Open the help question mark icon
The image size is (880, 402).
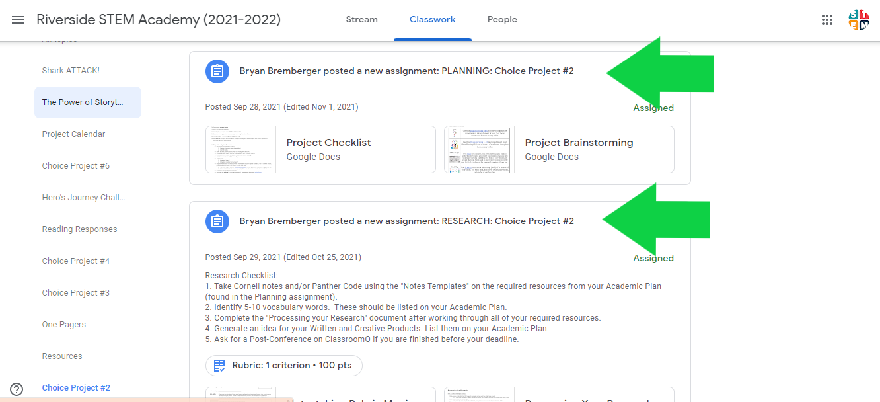click(x=17, y=389)
